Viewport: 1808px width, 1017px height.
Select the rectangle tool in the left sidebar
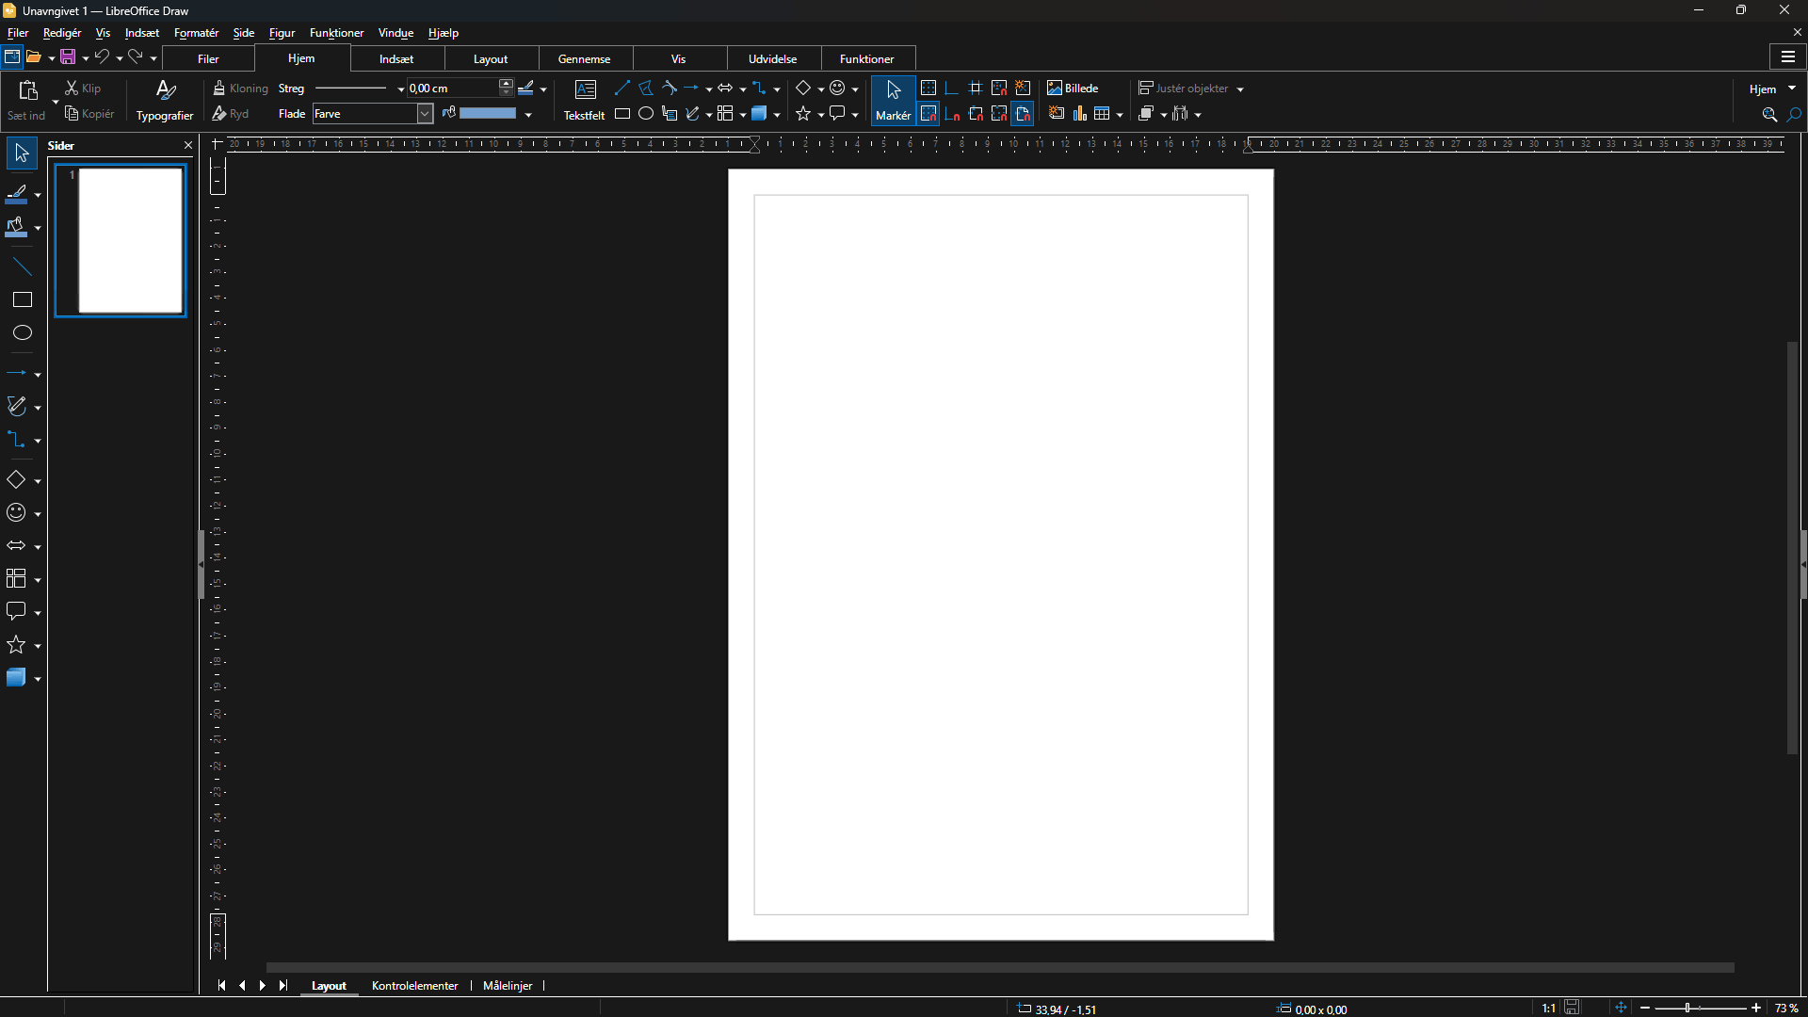coord(21,299)
